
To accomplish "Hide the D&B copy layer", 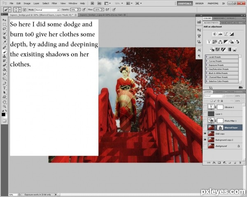I will (205, 134).
